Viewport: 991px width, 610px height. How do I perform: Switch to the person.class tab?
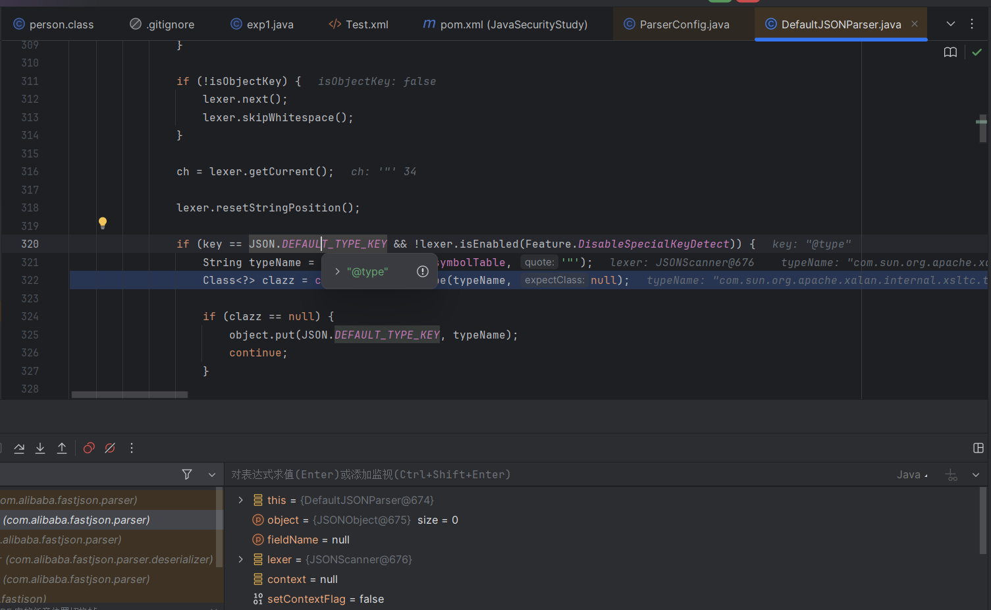tap(53, 24)
